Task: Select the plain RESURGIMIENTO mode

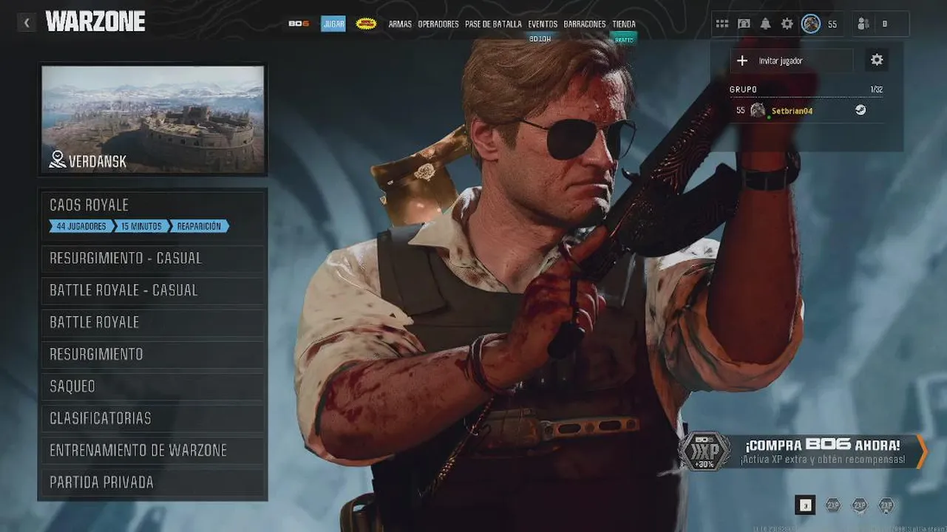Action: pos(153,354)
